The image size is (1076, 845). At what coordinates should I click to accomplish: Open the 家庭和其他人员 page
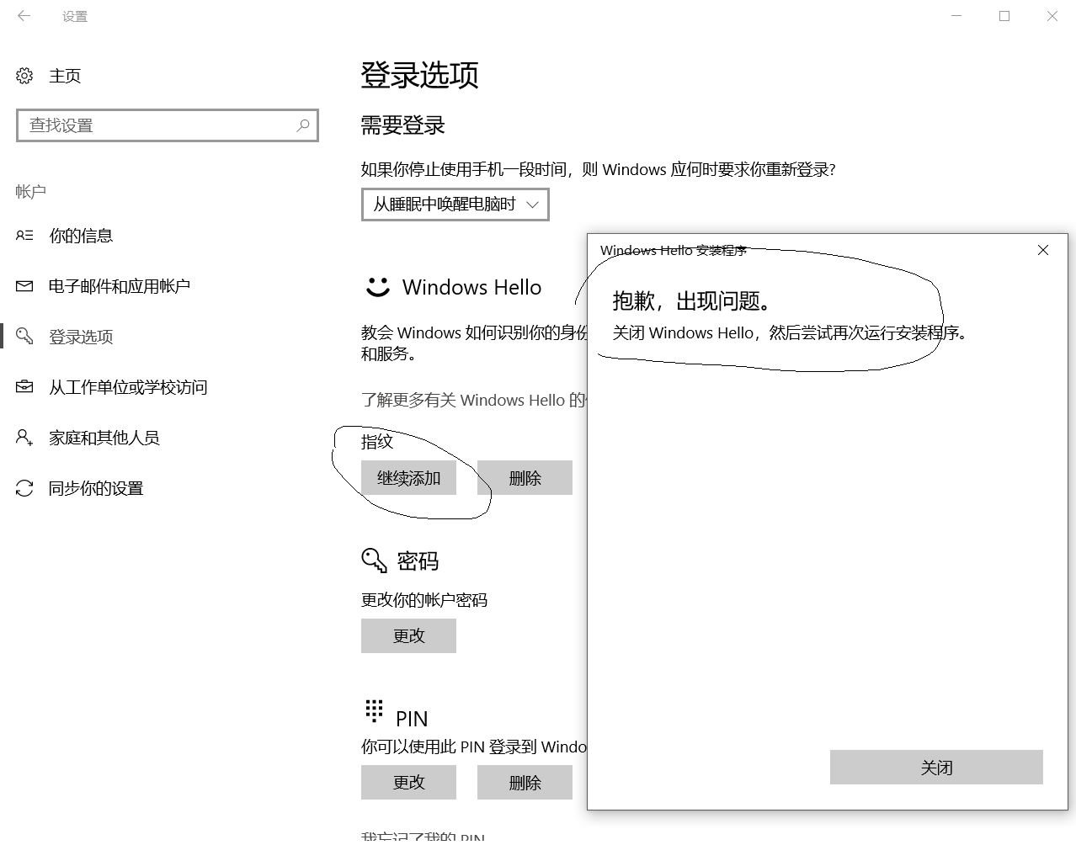104,438
